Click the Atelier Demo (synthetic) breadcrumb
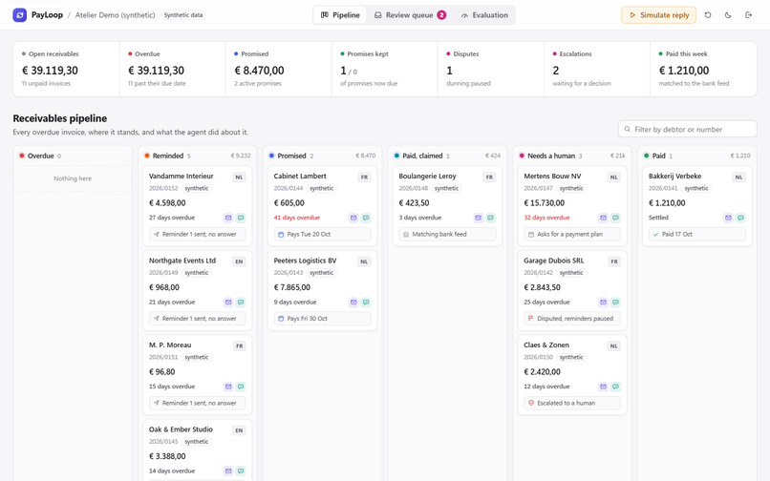 point(115,15)
